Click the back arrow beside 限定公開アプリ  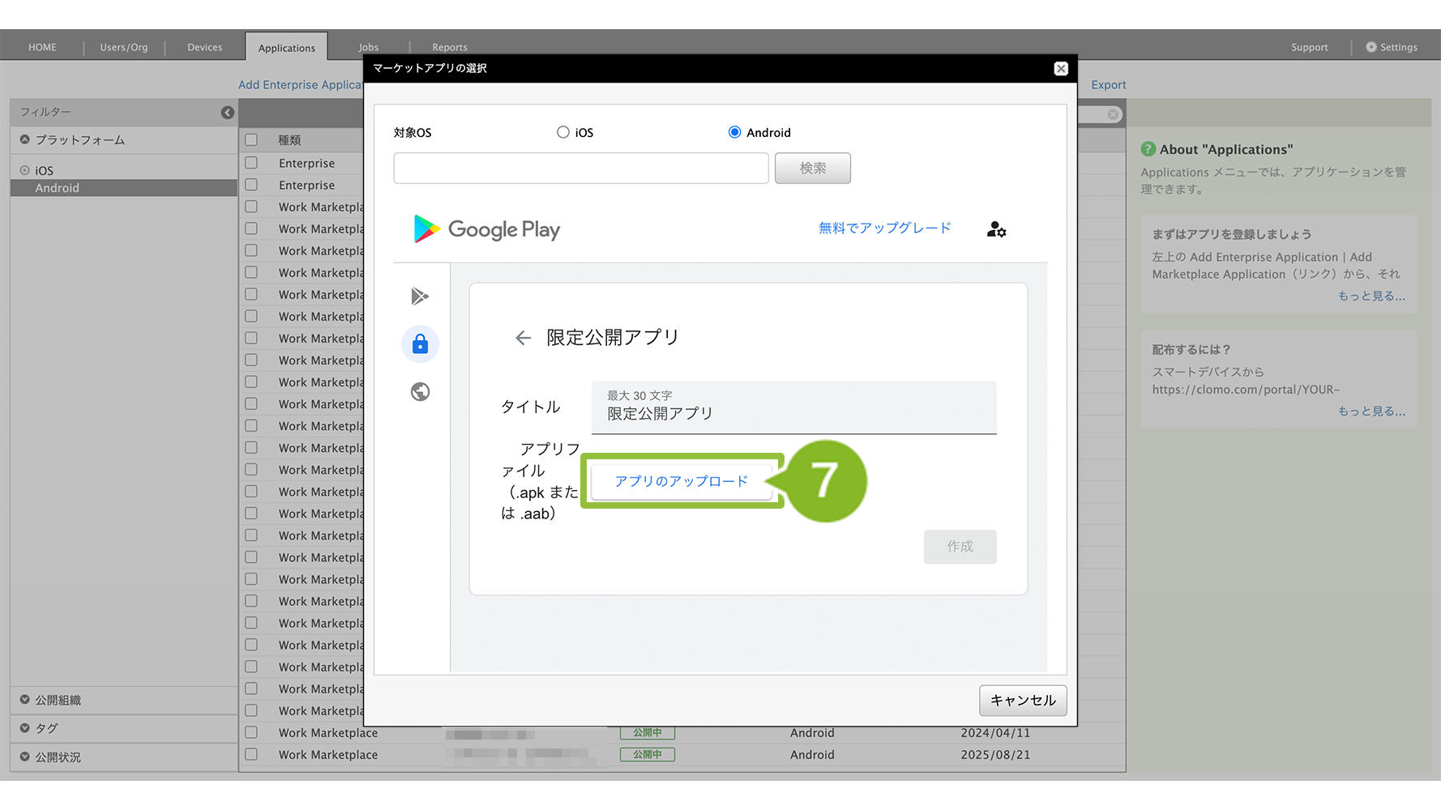[x=523, y=338]
